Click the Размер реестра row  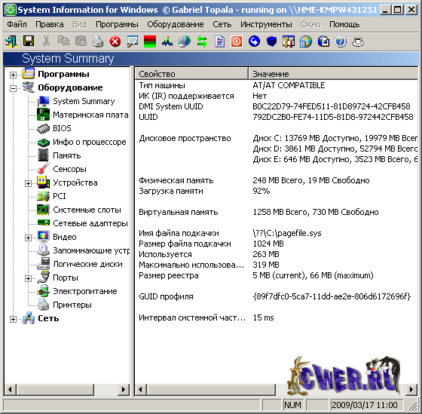pyautogui.click(x=277, y=275)
